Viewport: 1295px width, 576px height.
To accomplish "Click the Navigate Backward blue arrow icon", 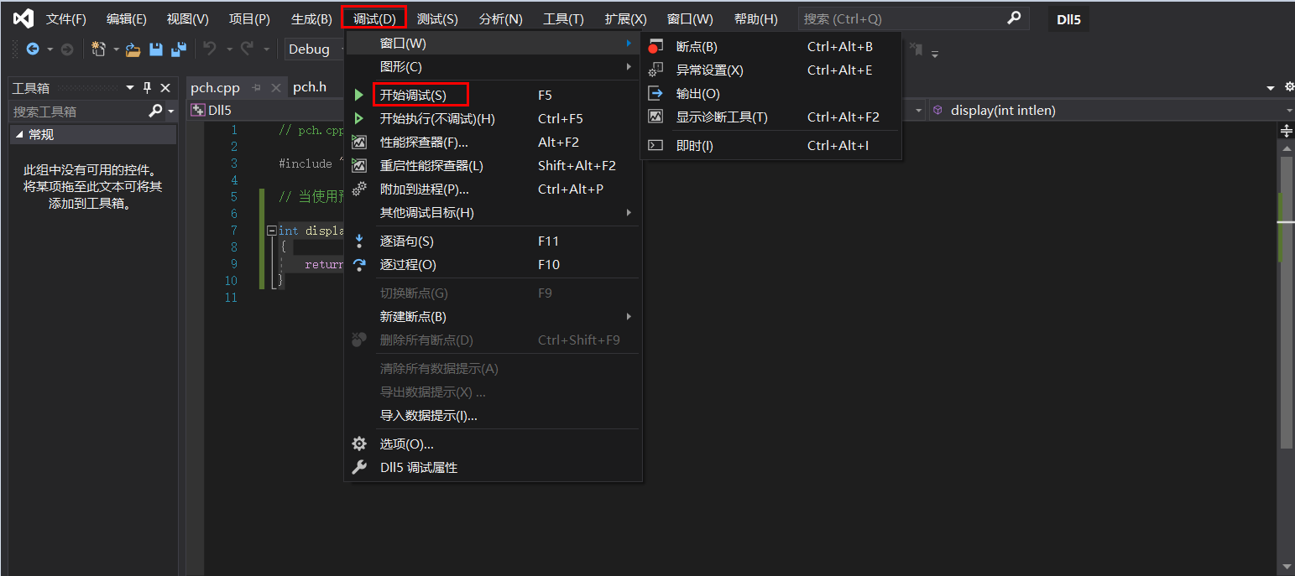I will 34,49.
